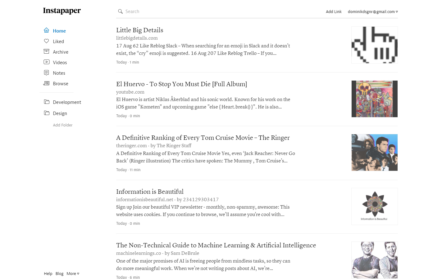
Task: Expand the More menu in footer
Action: tap(73, 273)
